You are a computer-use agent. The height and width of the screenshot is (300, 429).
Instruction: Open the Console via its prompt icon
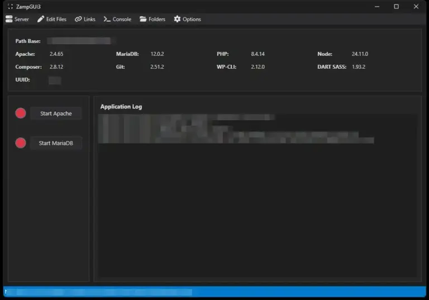point(107,19)
